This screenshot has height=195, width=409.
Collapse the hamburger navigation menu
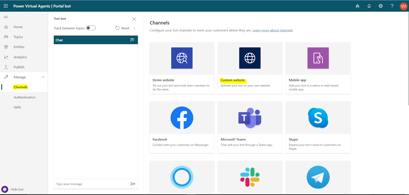coord(6,17)
